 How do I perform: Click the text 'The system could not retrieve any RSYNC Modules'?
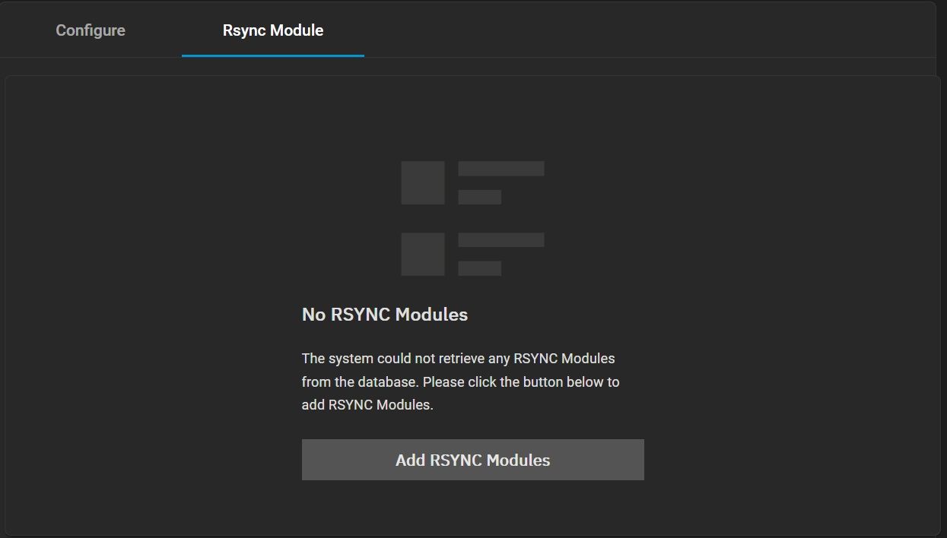(x=458, y=358)
